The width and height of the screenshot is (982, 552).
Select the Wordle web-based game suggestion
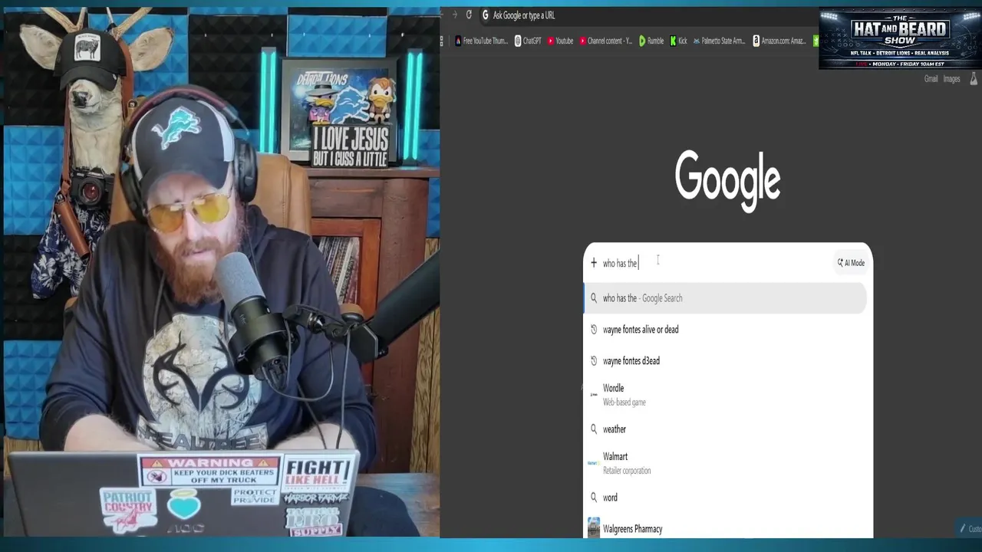click(x=725, y=395)
